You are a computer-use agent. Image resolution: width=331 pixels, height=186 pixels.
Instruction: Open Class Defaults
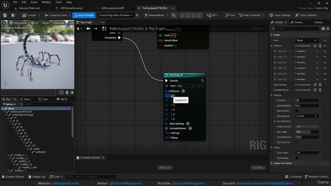[306, 15]
